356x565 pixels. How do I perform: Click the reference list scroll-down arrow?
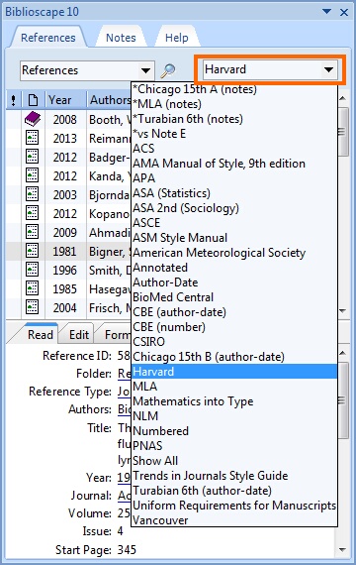click(343, 310)
